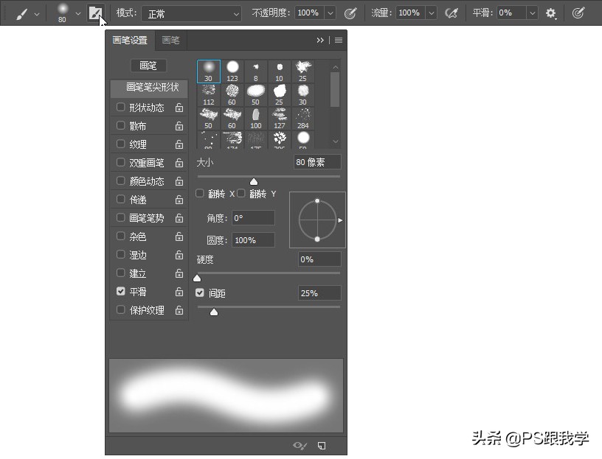This screenshot has width=602, height=459.
Task: Create a new brush from bottom icon
Action: click(322, 446)
